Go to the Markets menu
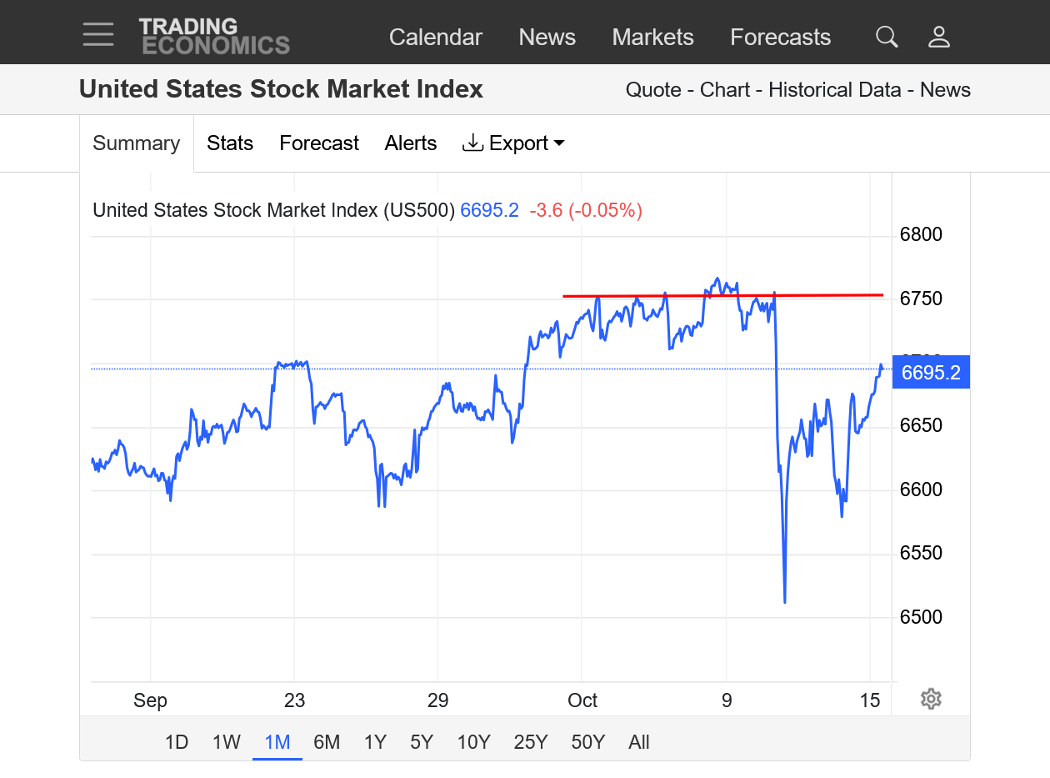This screenshot has height=778, width=1050. [652, 38]
